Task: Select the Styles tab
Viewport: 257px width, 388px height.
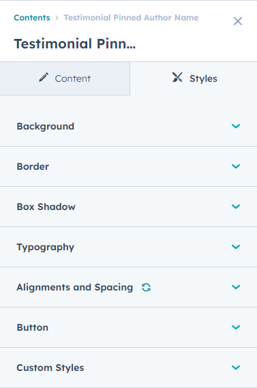Action: pyautogui.click(x=194, y=78)
